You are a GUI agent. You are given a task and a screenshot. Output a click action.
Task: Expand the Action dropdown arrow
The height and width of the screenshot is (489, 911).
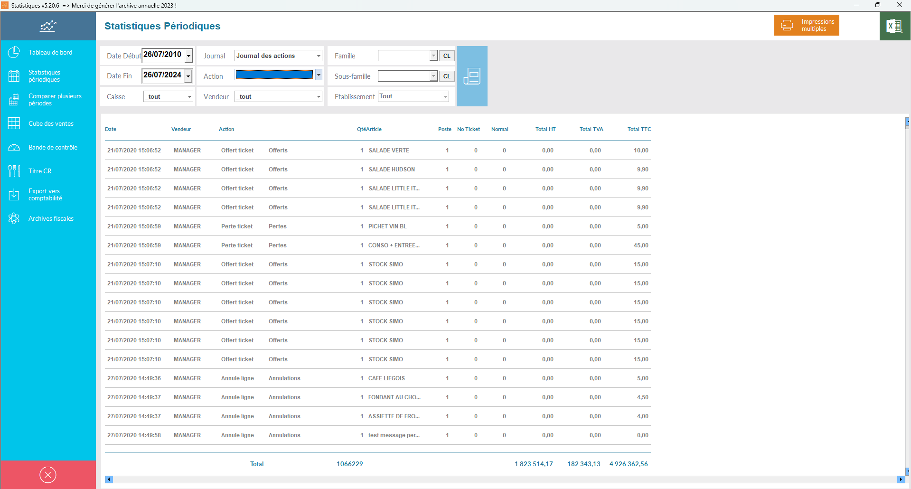tap(319, 75)
